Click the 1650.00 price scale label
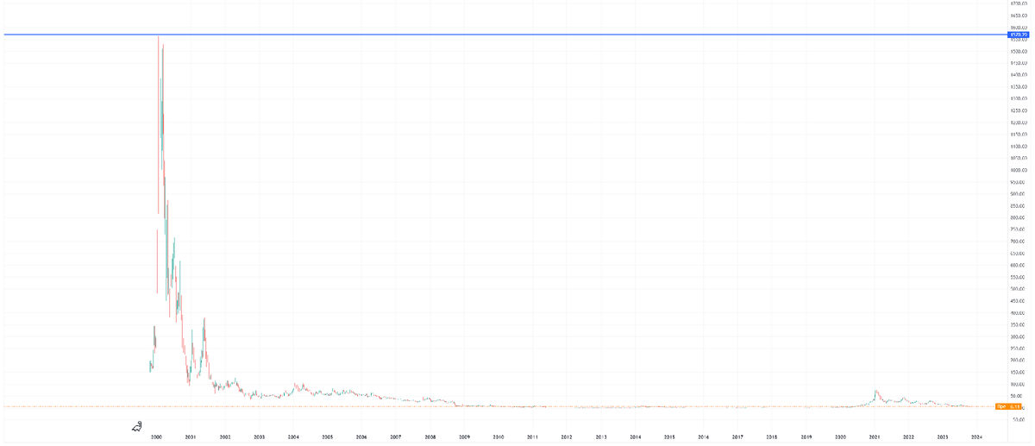Screen dimensions: 1035x446 (1017, 16)
